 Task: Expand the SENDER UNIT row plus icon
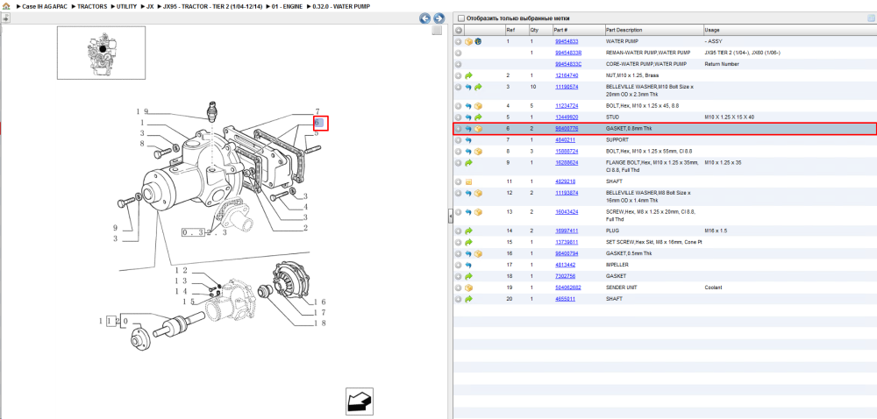point(458,288)
